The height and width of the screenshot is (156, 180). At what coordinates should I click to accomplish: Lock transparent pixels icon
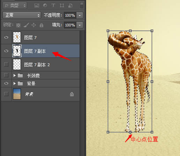18,25
